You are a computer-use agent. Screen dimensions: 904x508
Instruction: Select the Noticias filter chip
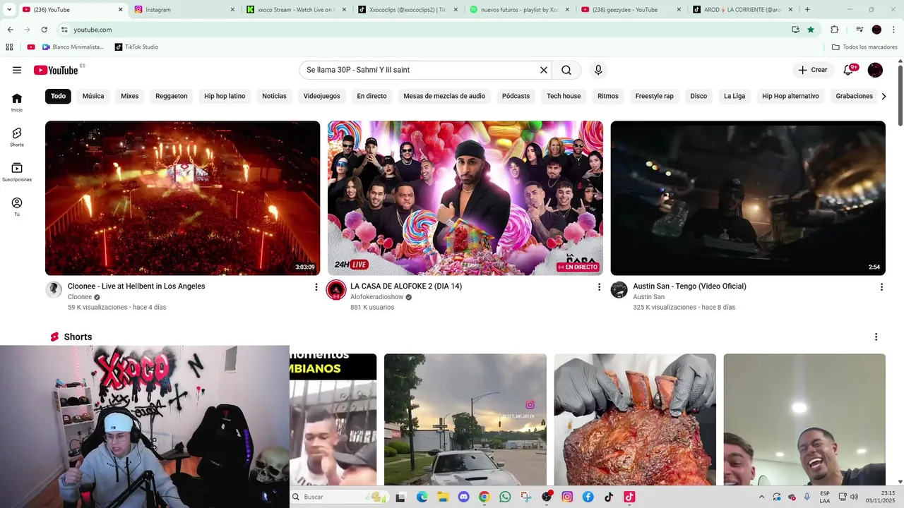(x=274, y=96)
